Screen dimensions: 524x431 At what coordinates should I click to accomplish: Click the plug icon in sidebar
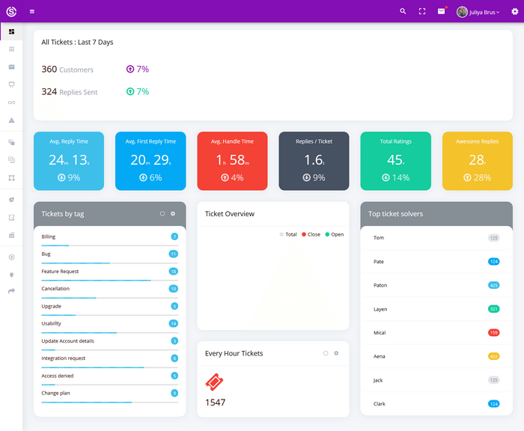(12, 275)
